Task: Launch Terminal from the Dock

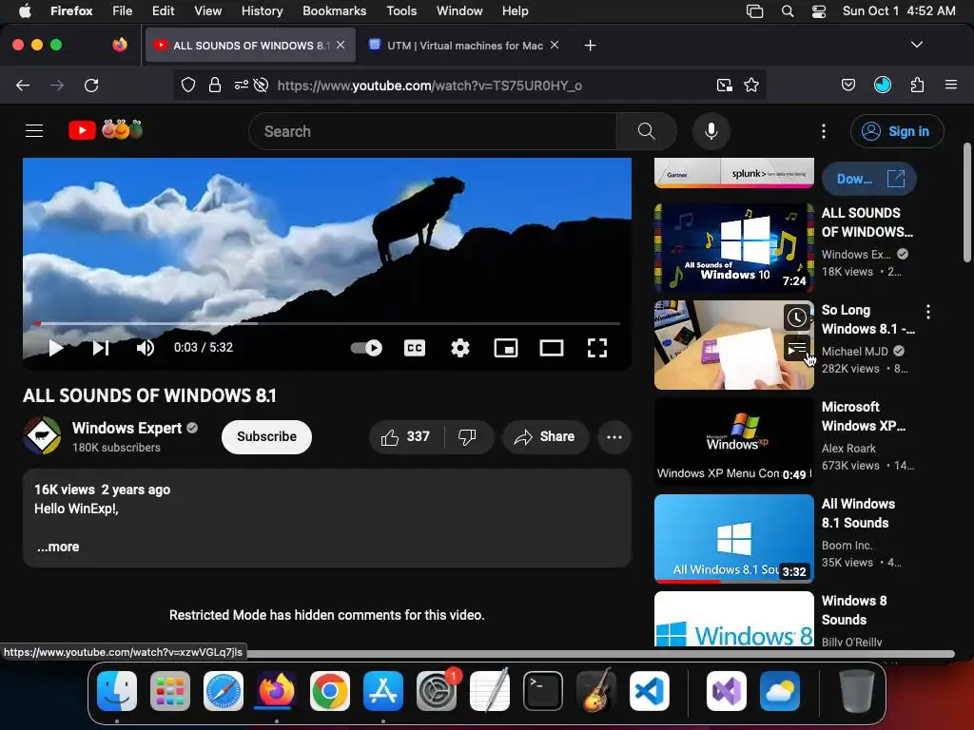Action: point(543,691)
